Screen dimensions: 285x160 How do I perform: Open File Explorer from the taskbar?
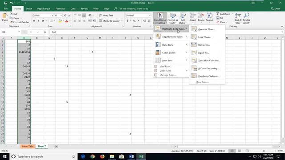point(112,156)
